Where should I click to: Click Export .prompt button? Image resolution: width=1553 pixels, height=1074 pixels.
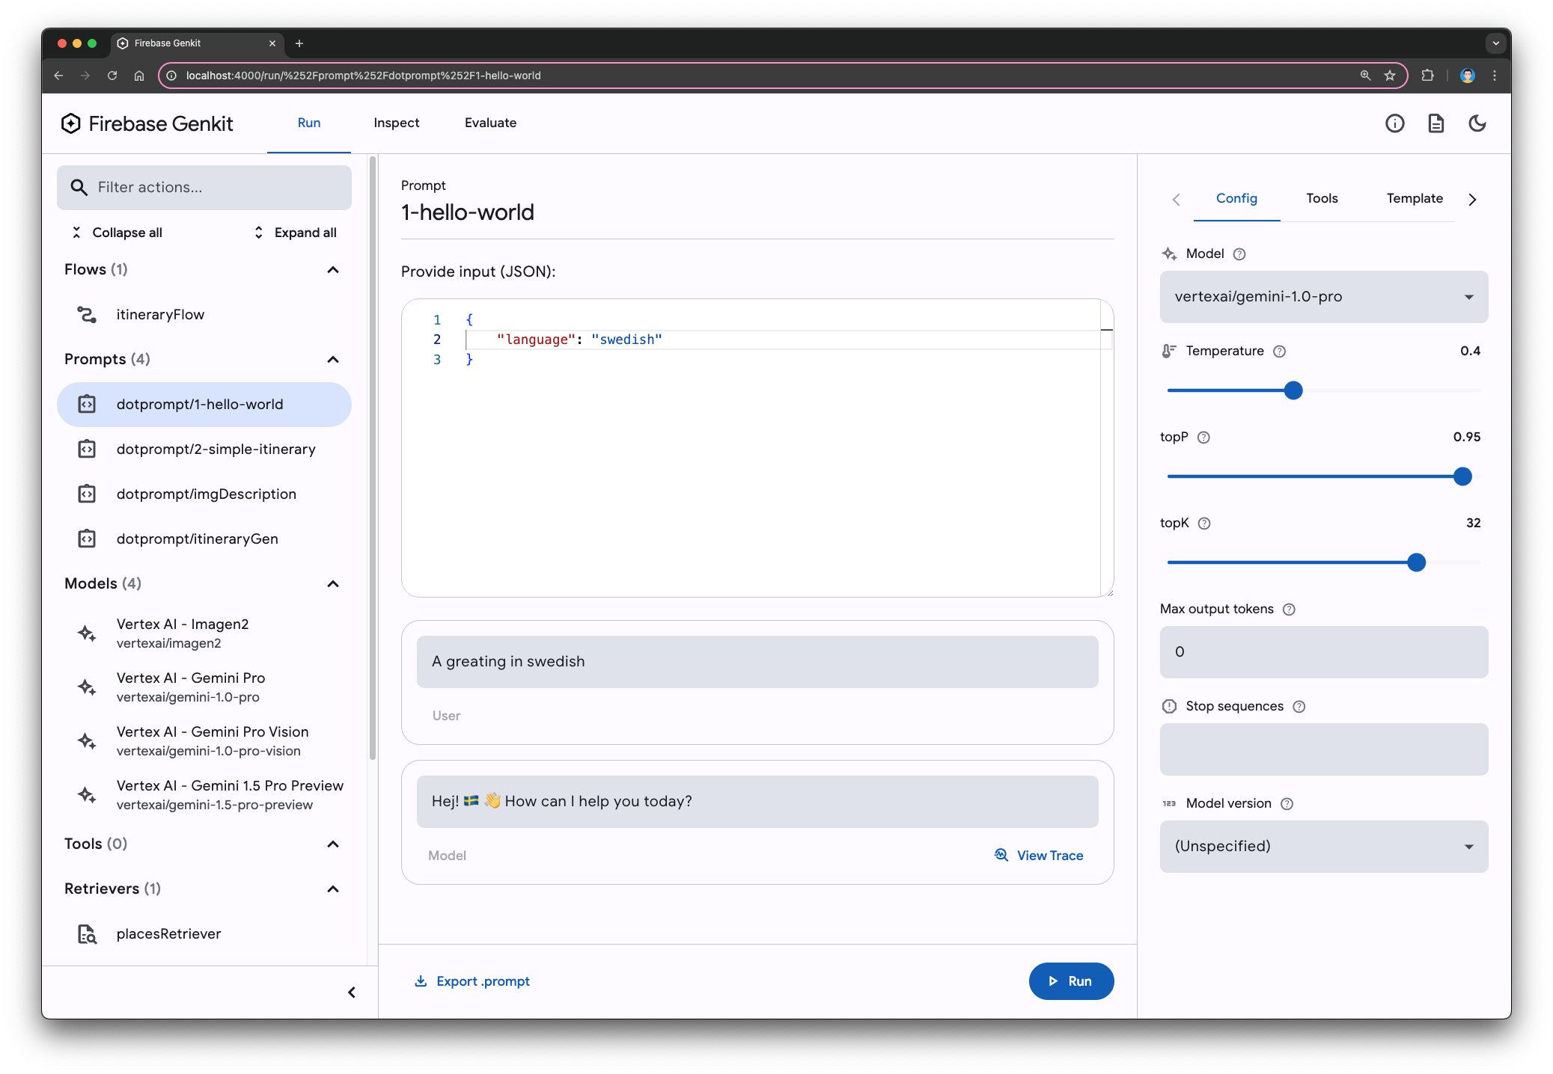(472, 980)
